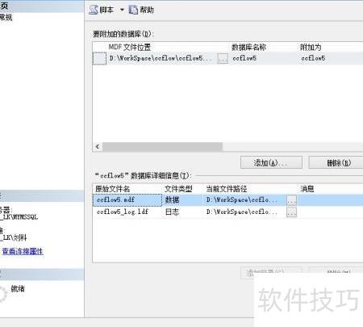Click the 原始文件名 column header
This screenshot has height=327, width=363.
[112, 189]
